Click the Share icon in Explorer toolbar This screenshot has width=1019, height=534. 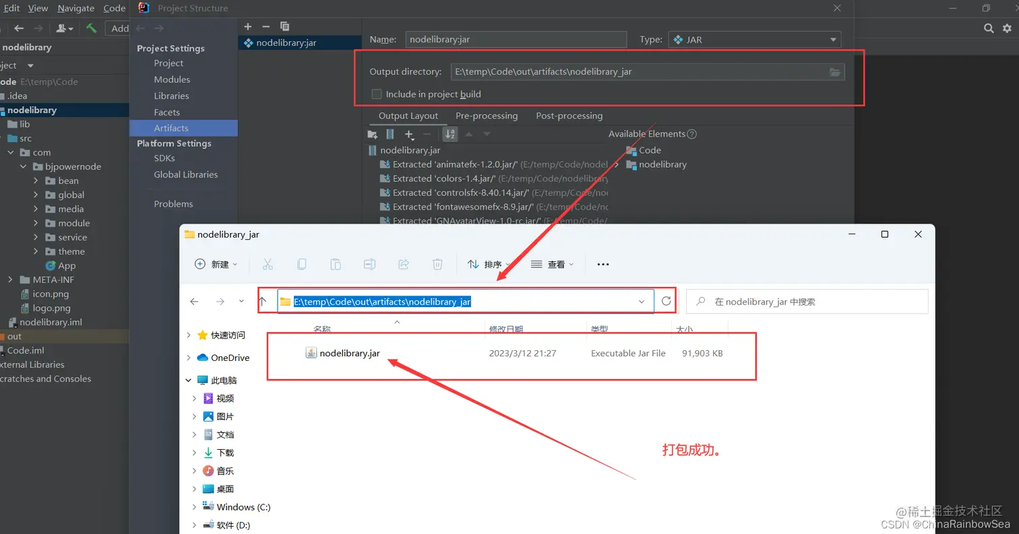[404, 264]
